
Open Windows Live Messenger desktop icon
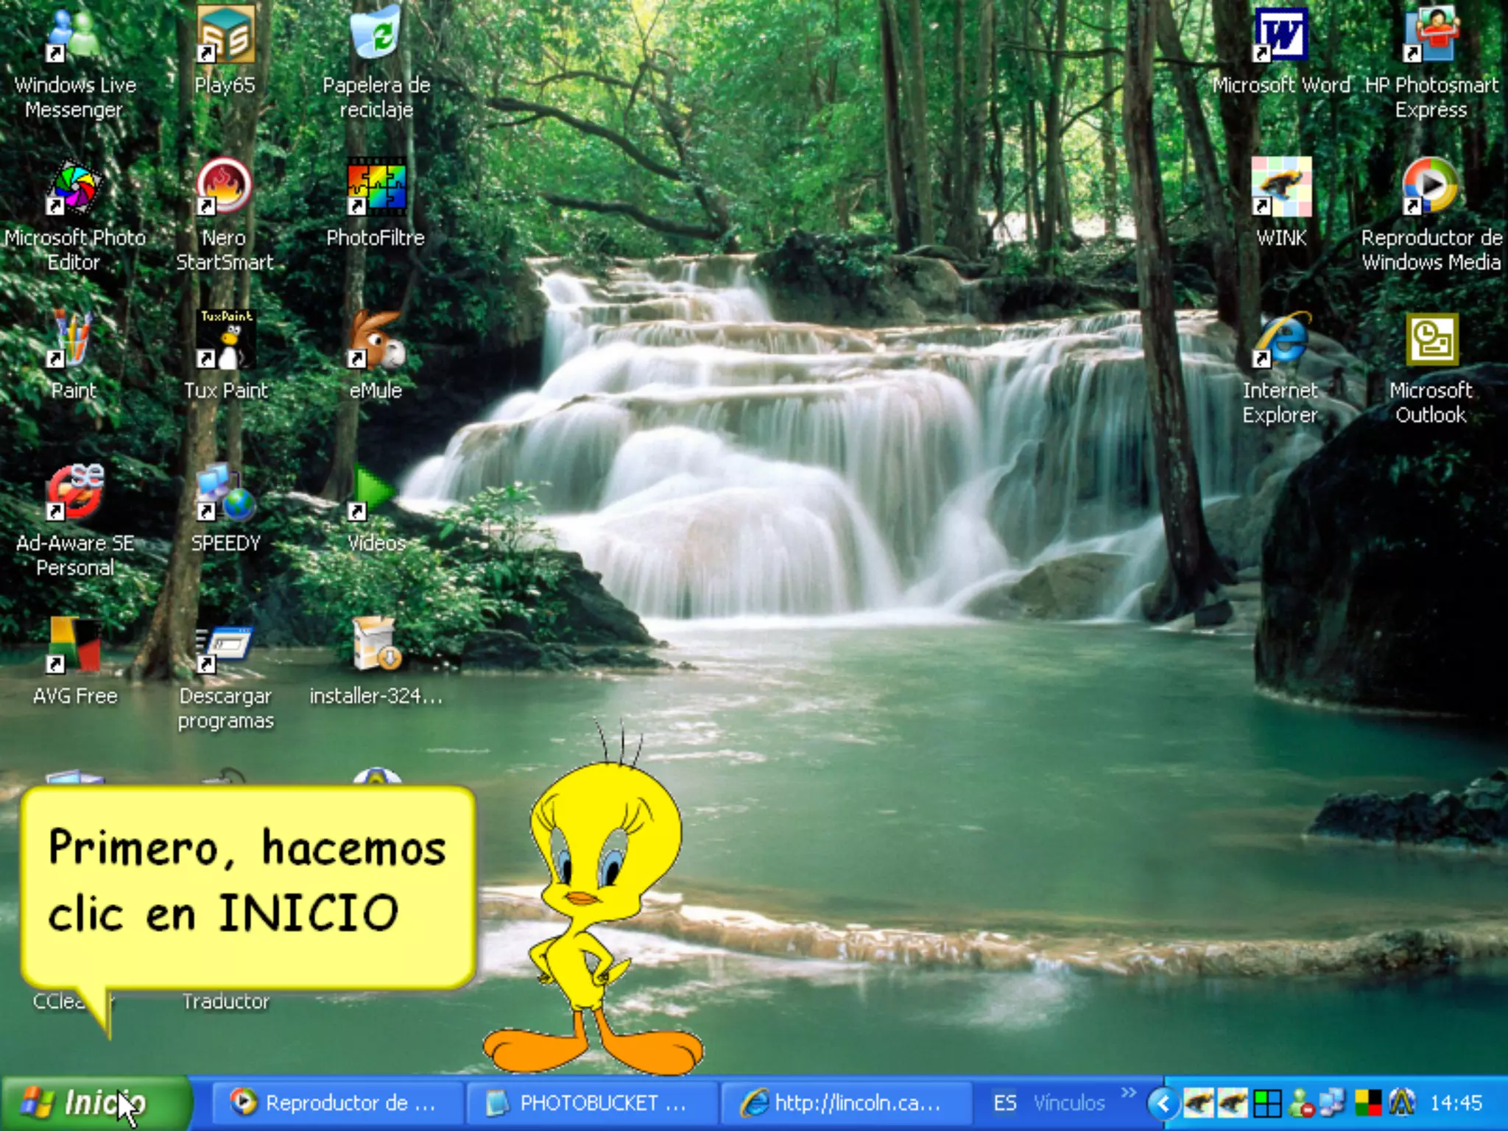74,37
